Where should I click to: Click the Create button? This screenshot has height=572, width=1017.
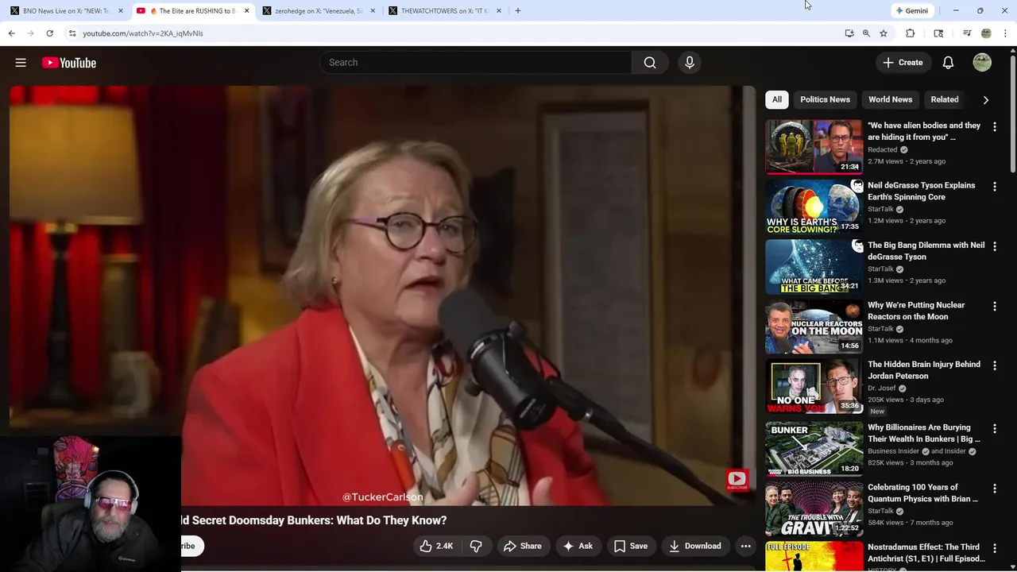click(x=903, y=63)
